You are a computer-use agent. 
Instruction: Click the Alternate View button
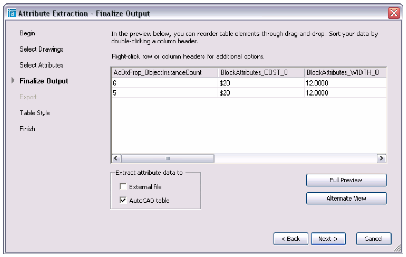click(346, 198)
